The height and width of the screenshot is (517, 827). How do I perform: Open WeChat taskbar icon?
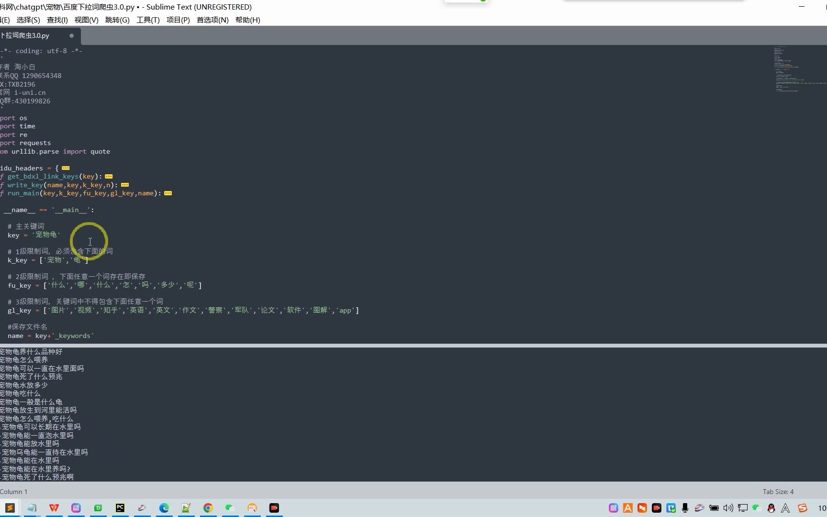(230, 508)
